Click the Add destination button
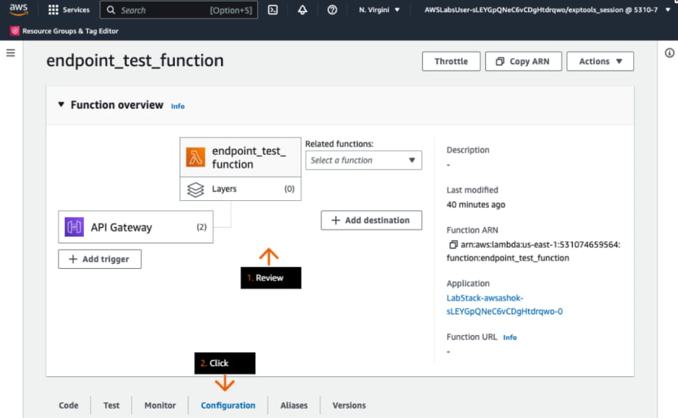 [372, 220]
